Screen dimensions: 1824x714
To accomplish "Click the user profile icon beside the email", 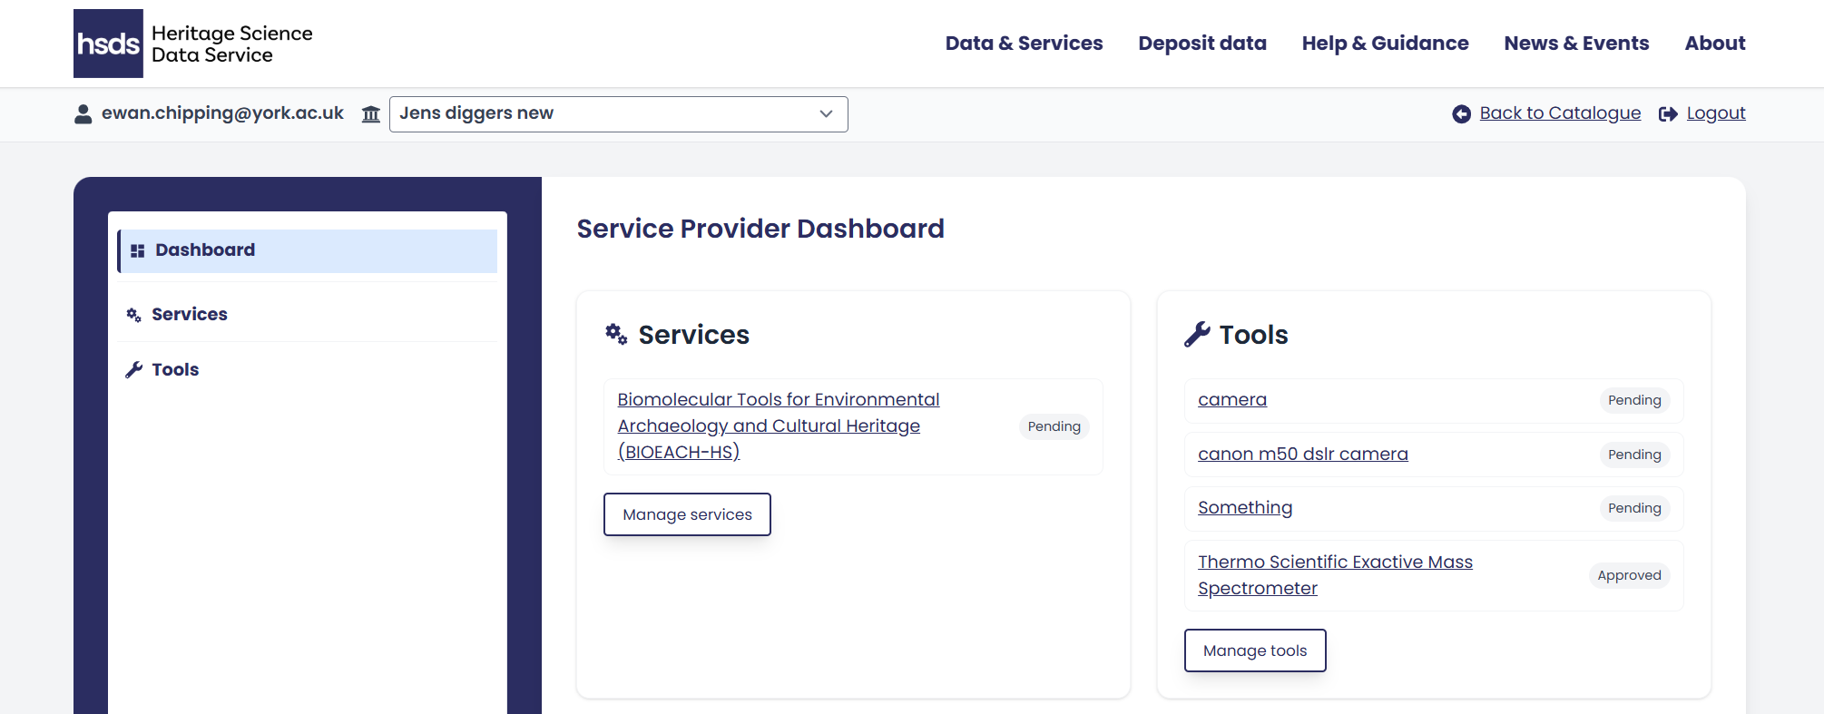I will click(x=83, y=113).
